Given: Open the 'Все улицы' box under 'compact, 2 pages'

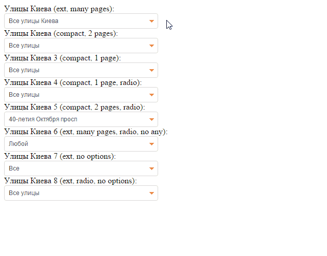Looking at the screenshot, I should click(x=77, y=46).
